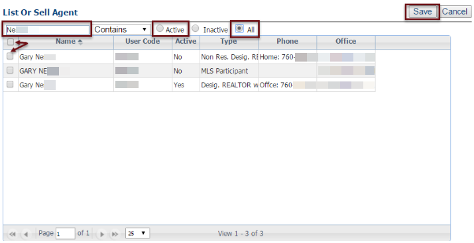Select the Active radio button
474x243 pixels.
click(x=160, y=28)
